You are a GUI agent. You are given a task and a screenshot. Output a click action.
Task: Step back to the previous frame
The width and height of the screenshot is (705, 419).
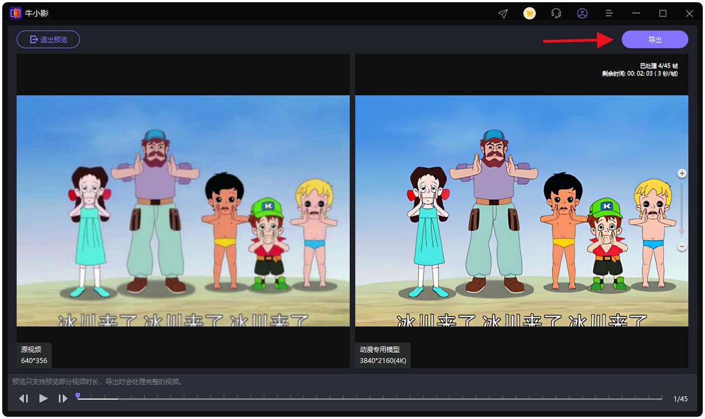(24, 399)
